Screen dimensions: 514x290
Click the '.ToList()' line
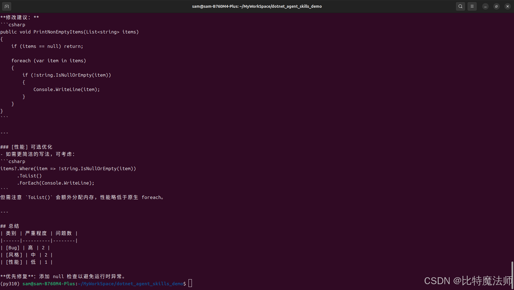pyautogui.click(x=29, y=176)
